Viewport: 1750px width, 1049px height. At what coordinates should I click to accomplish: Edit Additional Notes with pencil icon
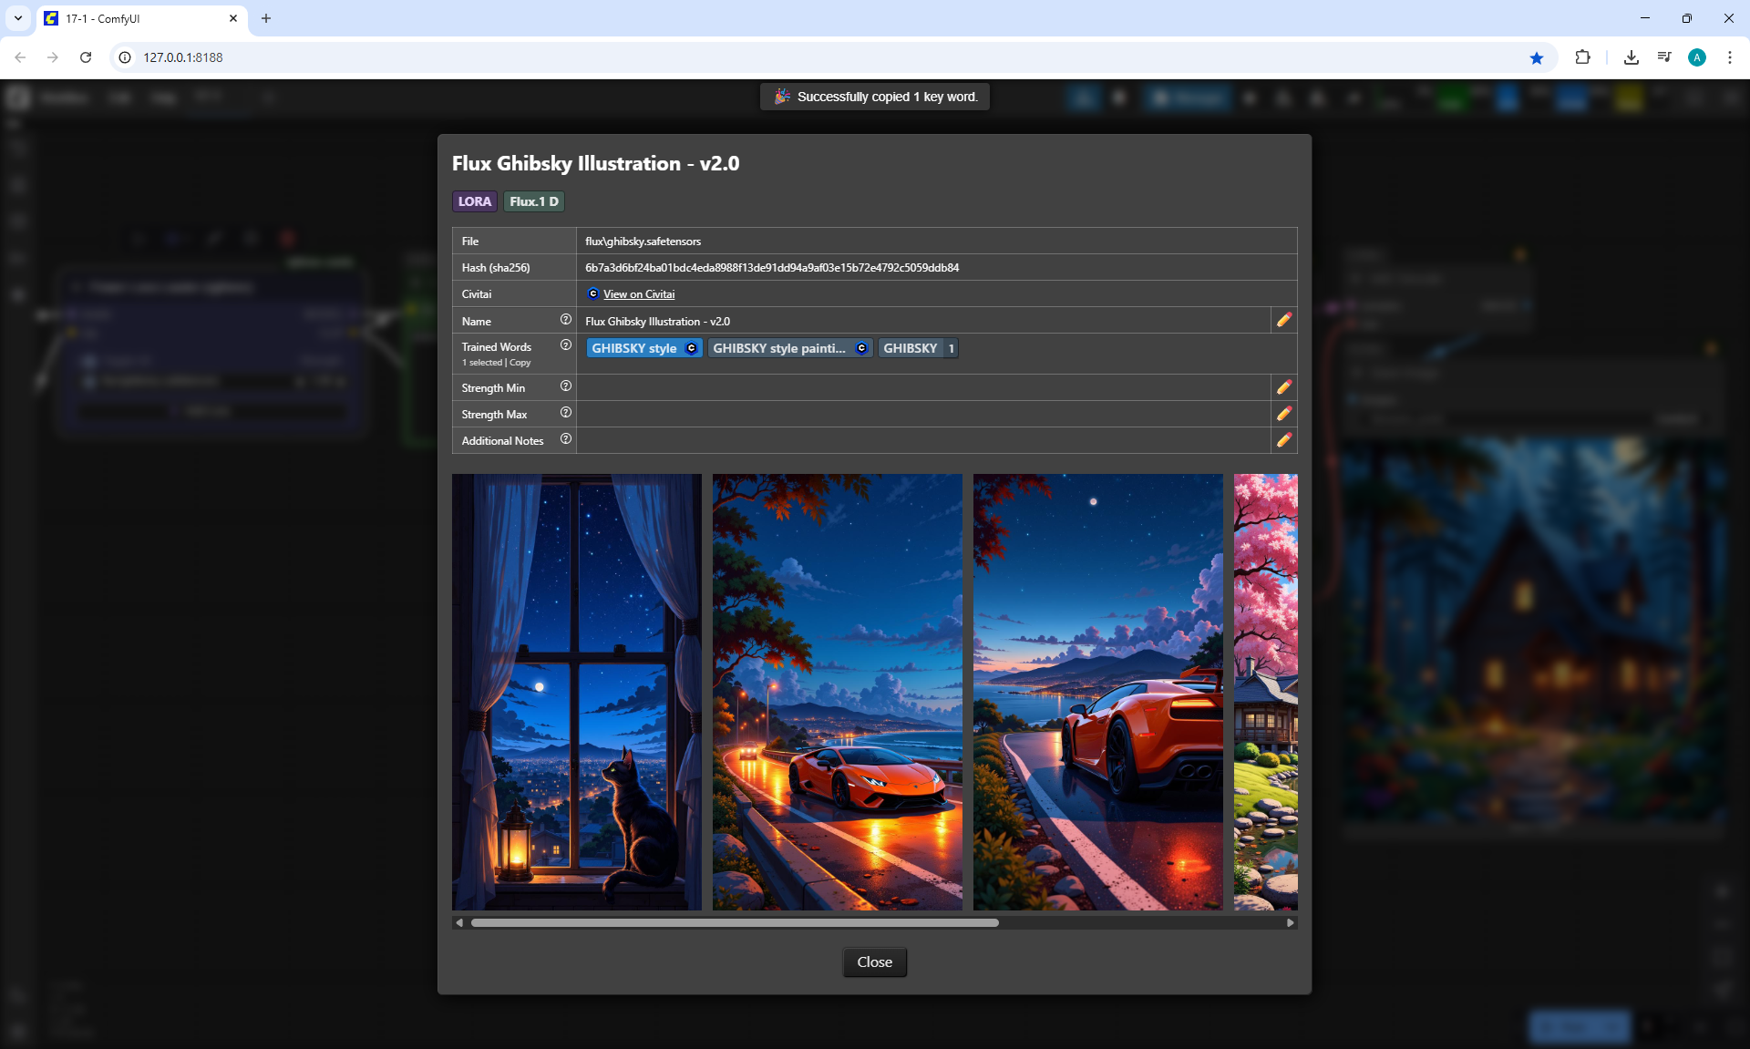pos(1283,440)
